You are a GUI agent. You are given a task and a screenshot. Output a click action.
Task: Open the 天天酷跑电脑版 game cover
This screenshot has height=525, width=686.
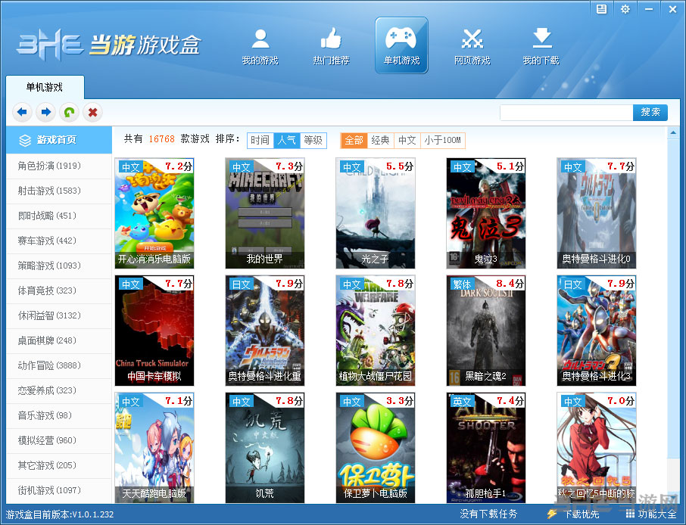point(154,448)
